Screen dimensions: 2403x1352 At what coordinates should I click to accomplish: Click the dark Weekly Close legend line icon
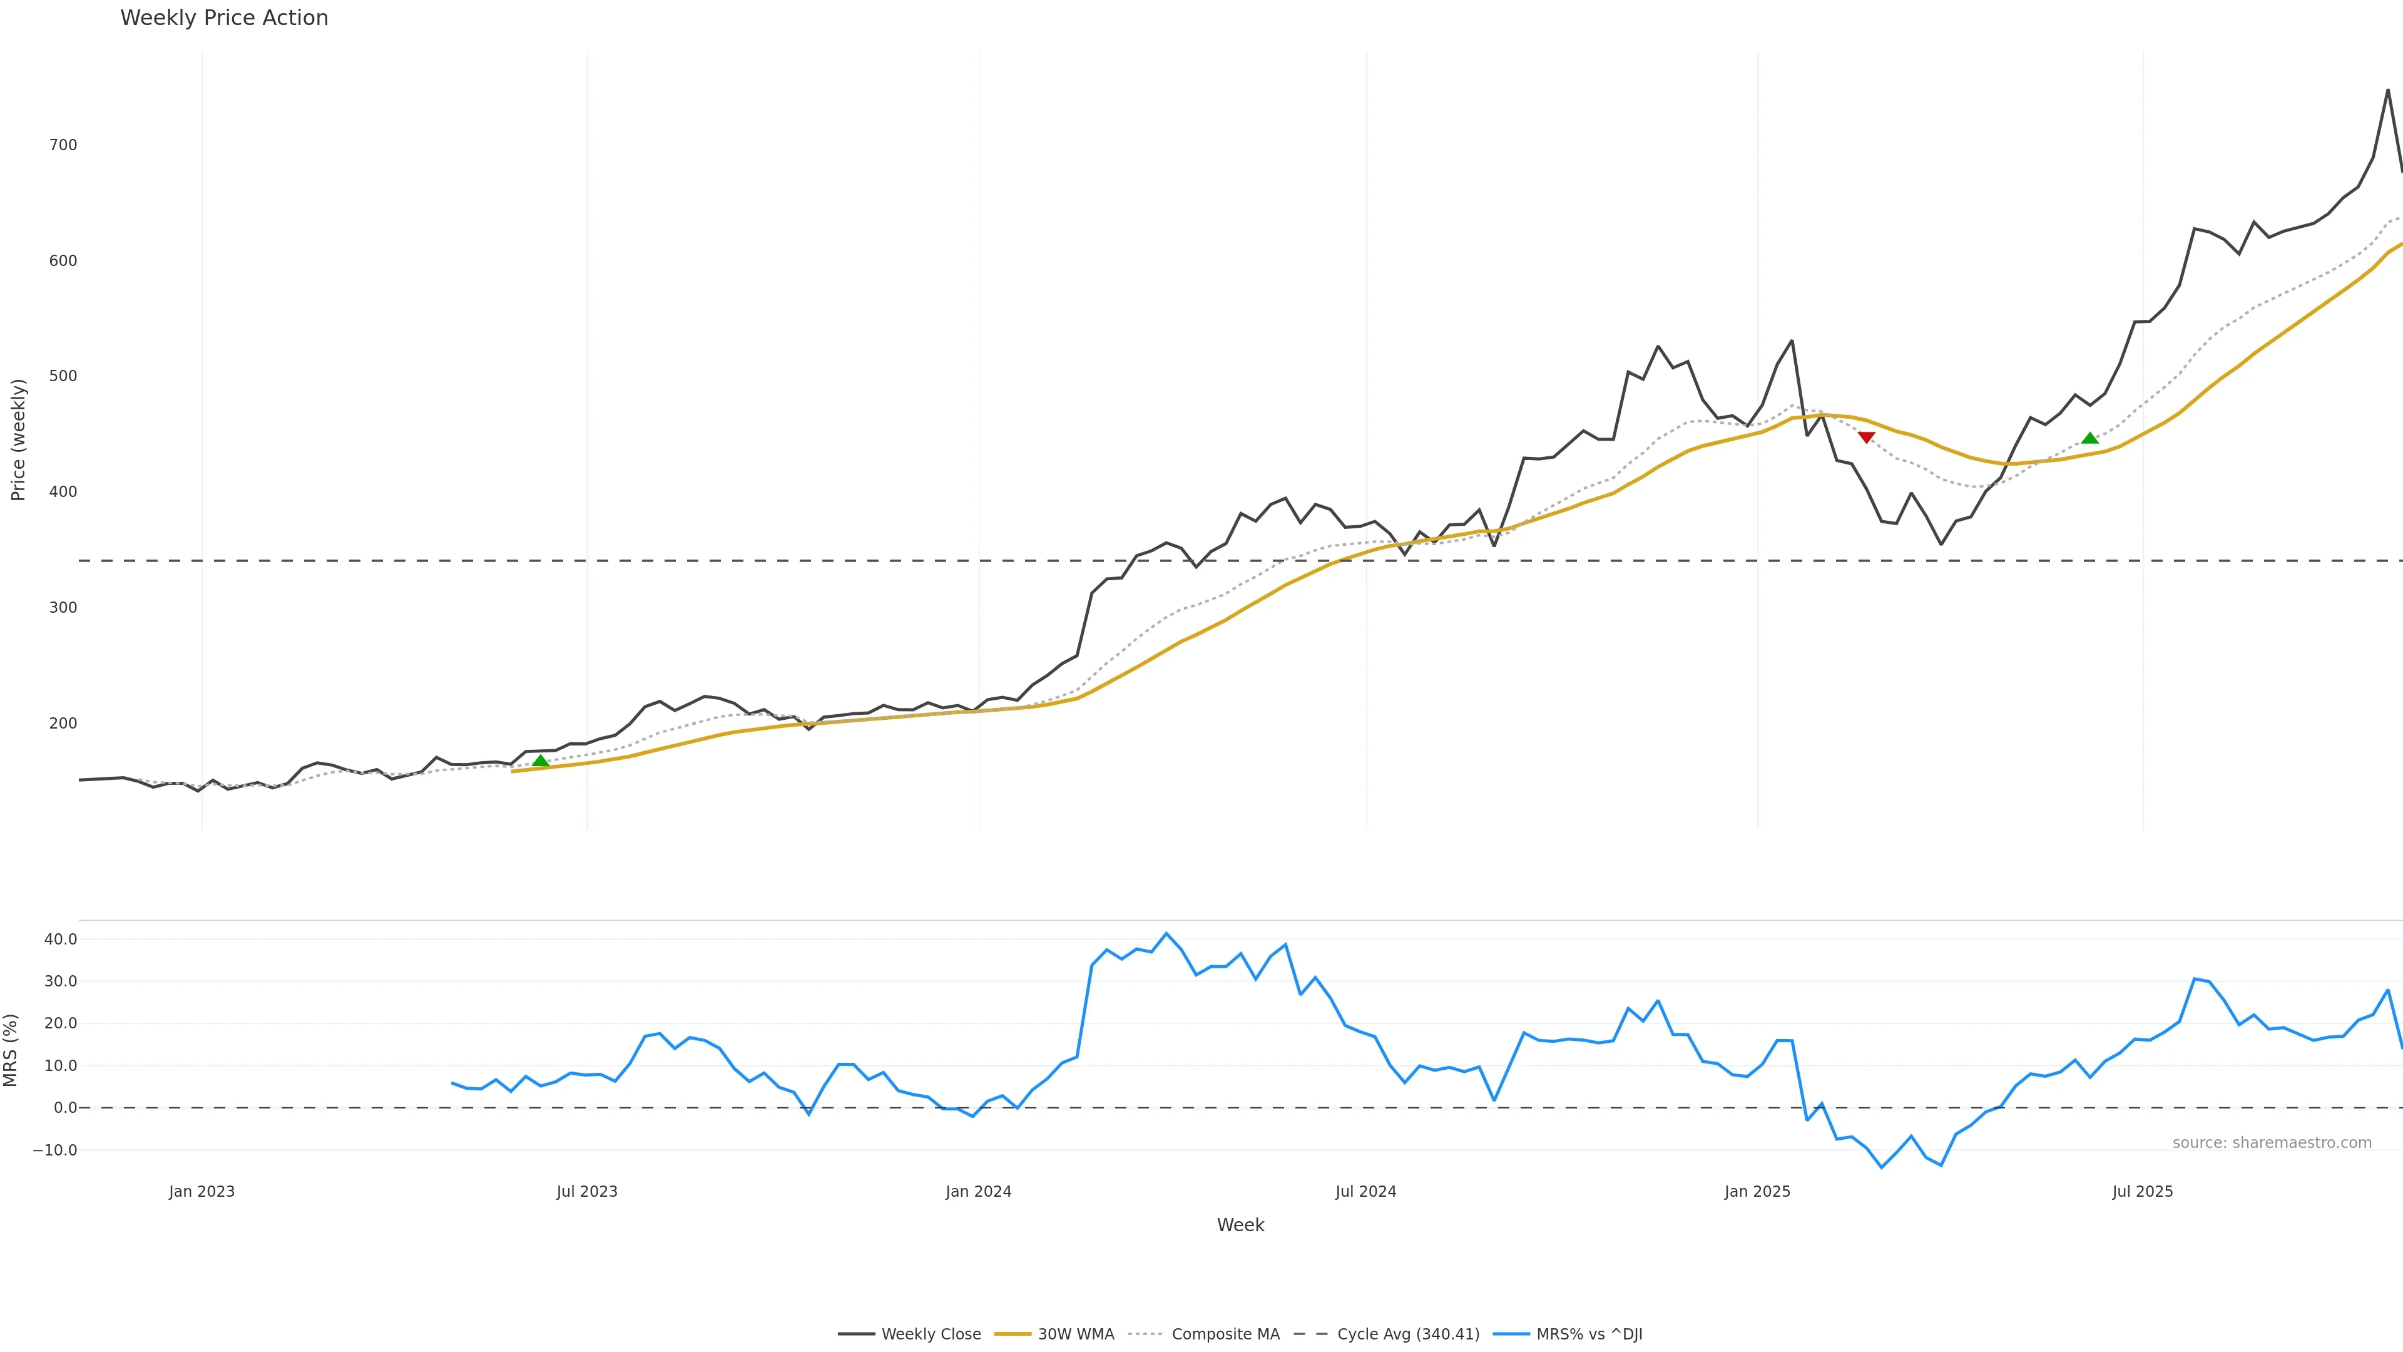(855, 1334)
